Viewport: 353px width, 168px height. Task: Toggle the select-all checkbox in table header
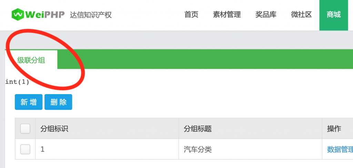pos(25,128)
